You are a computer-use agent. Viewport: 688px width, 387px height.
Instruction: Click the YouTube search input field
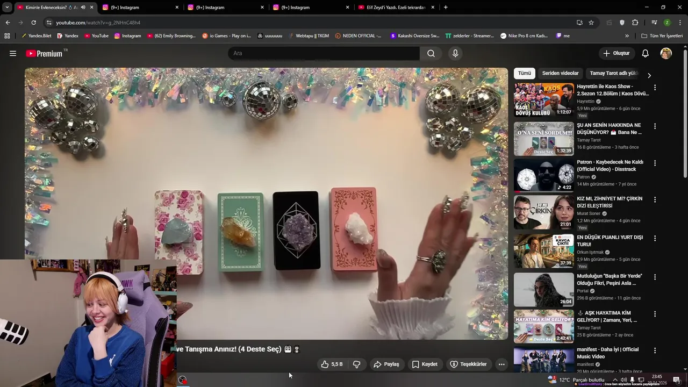tap(324, 53)
